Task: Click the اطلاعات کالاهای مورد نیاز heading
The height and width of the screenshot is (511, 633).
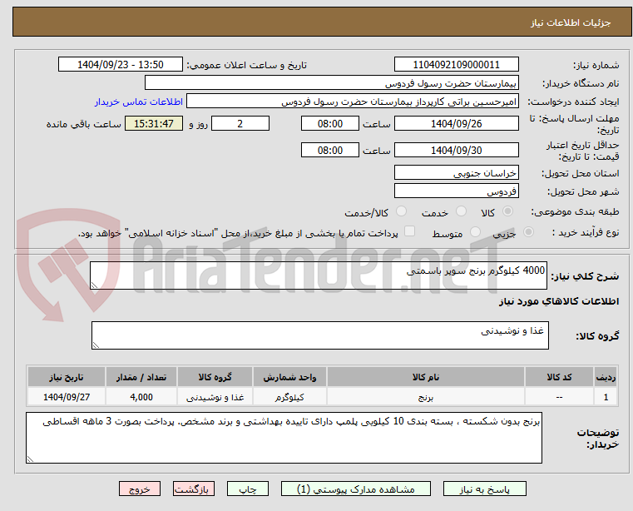Action: coord(559,301)
